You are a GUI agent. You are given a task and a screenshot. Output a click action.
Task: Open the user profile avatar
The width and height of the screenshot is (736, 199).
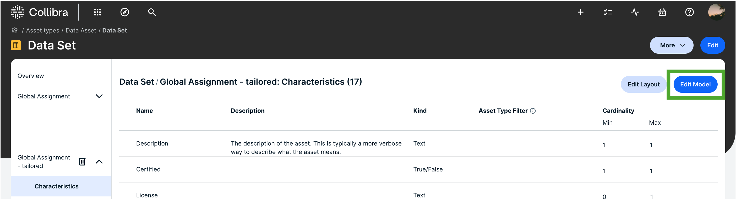coord(716,12)
